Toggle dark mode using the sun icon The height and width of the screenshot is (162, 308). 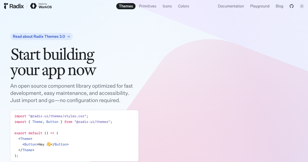click(x=302, y=6)
